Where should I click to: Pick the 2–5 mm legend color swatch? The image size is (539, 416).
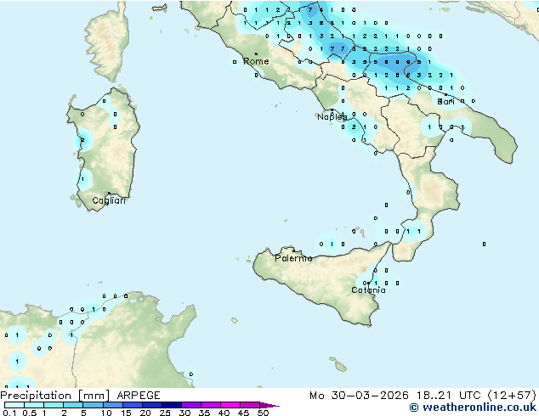[73, 405]
